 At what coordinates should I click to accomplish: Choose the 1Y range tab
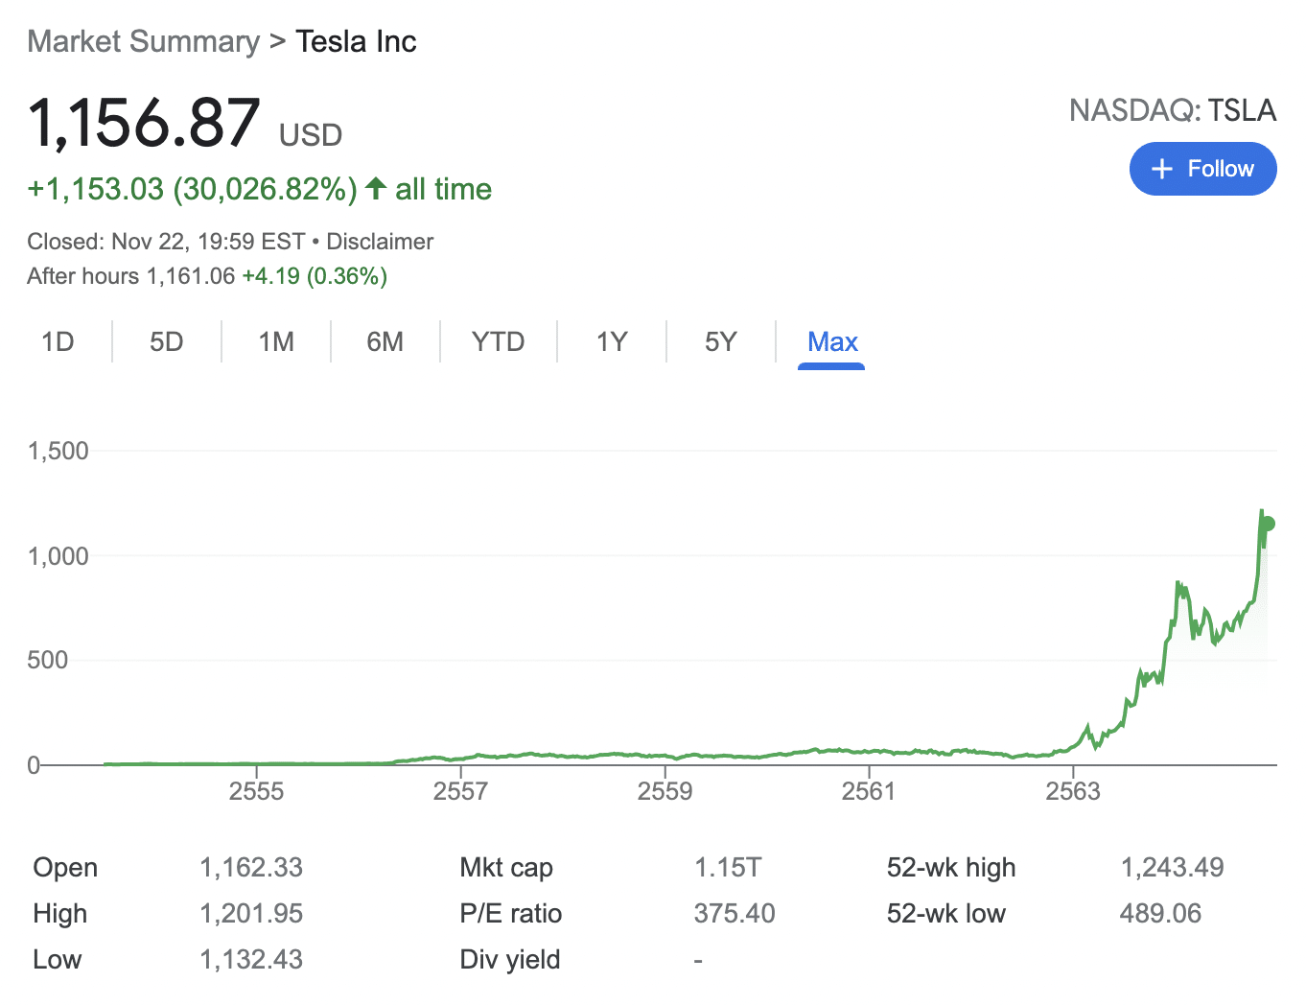click(x=612, y=341)
